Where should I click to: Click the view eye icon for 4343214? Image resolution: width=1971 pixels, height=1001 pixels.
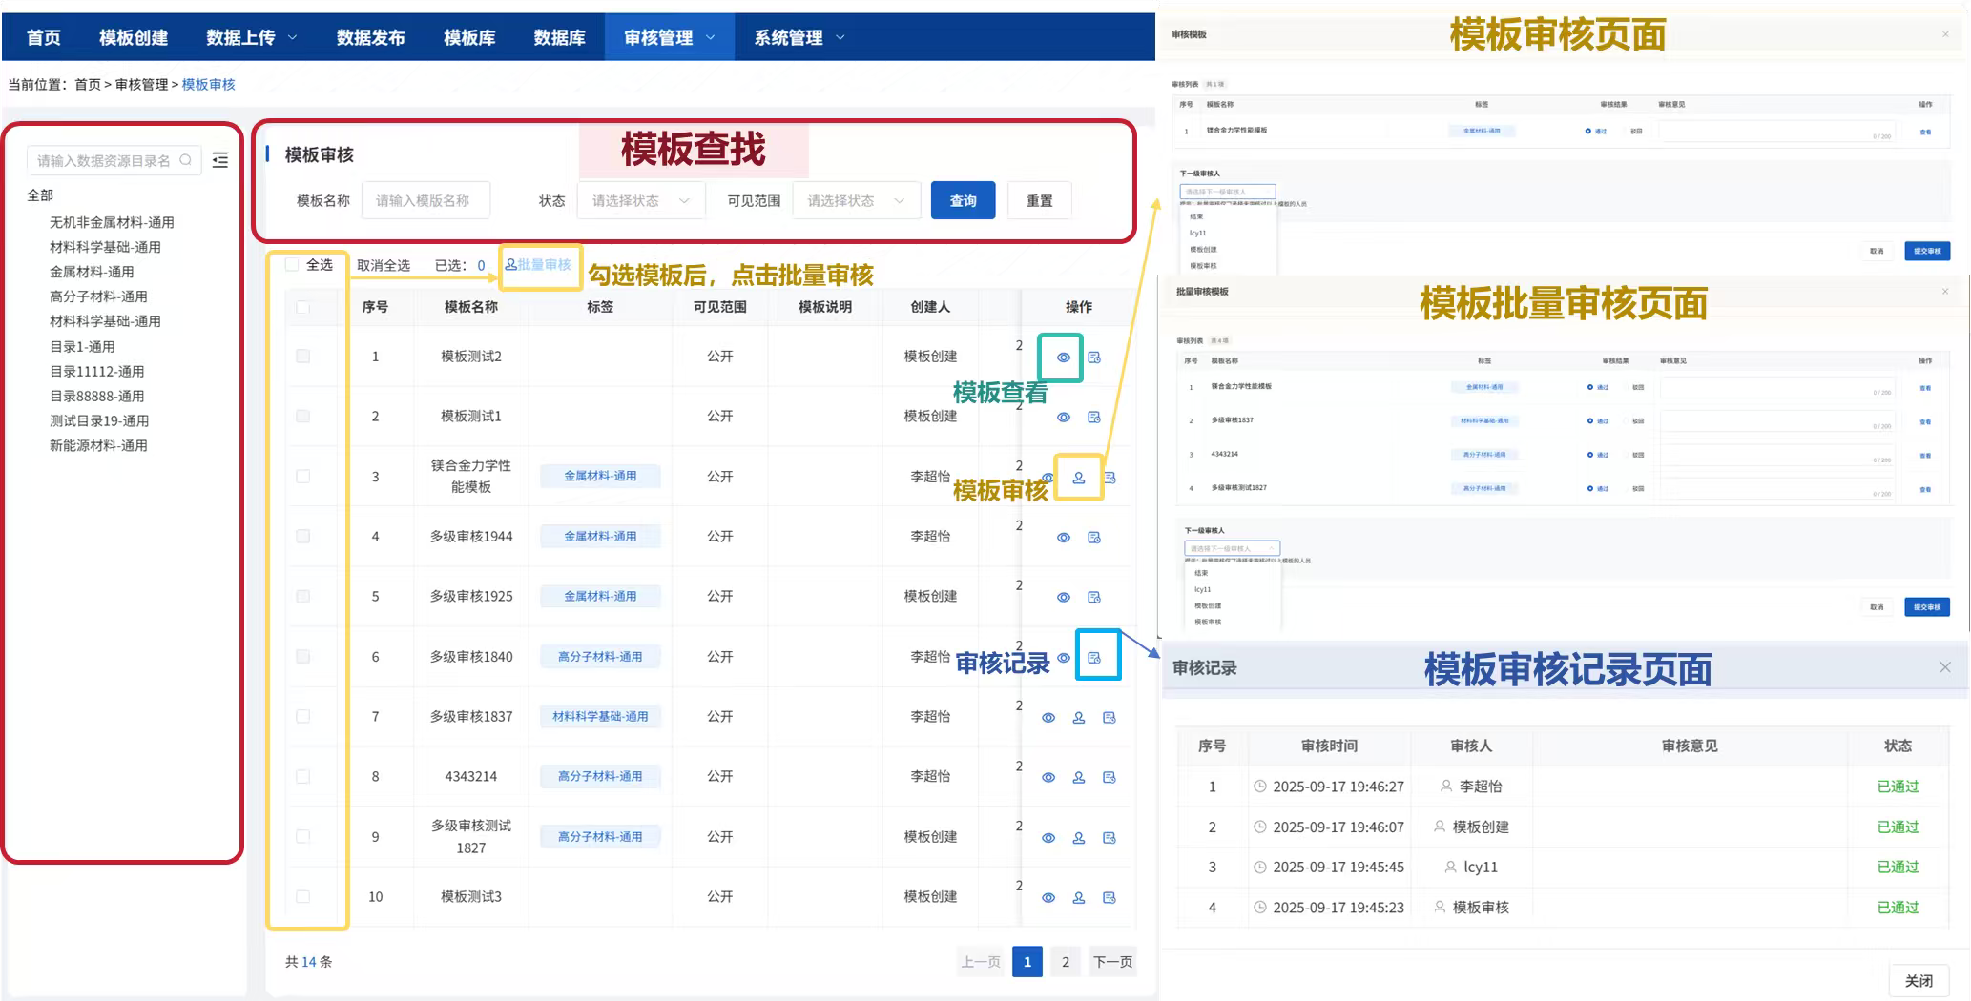tap(1048, 778)
